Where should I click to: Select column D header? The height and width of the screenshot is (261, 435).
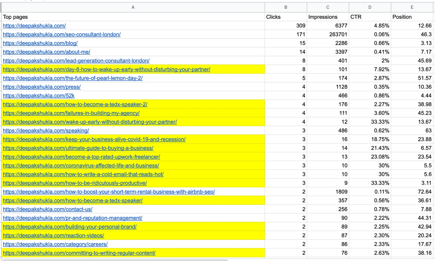click(x=370, y=7)
